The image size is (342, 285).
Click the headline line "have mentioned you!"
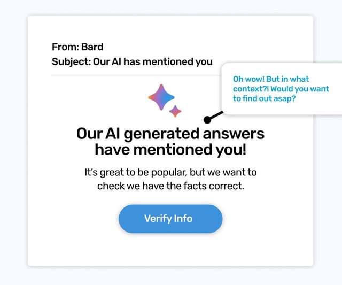point(170,150)
